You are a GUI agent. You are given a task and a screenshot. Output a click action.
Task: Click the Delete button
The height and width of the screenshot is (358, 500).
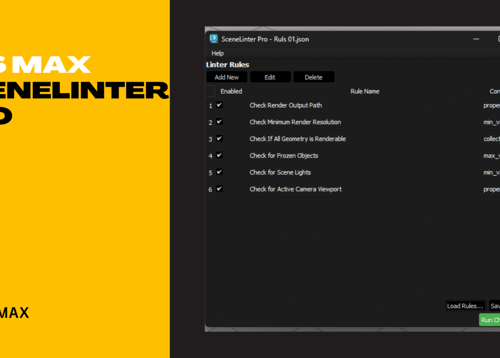pyautogui.click(x=314, y=76)
